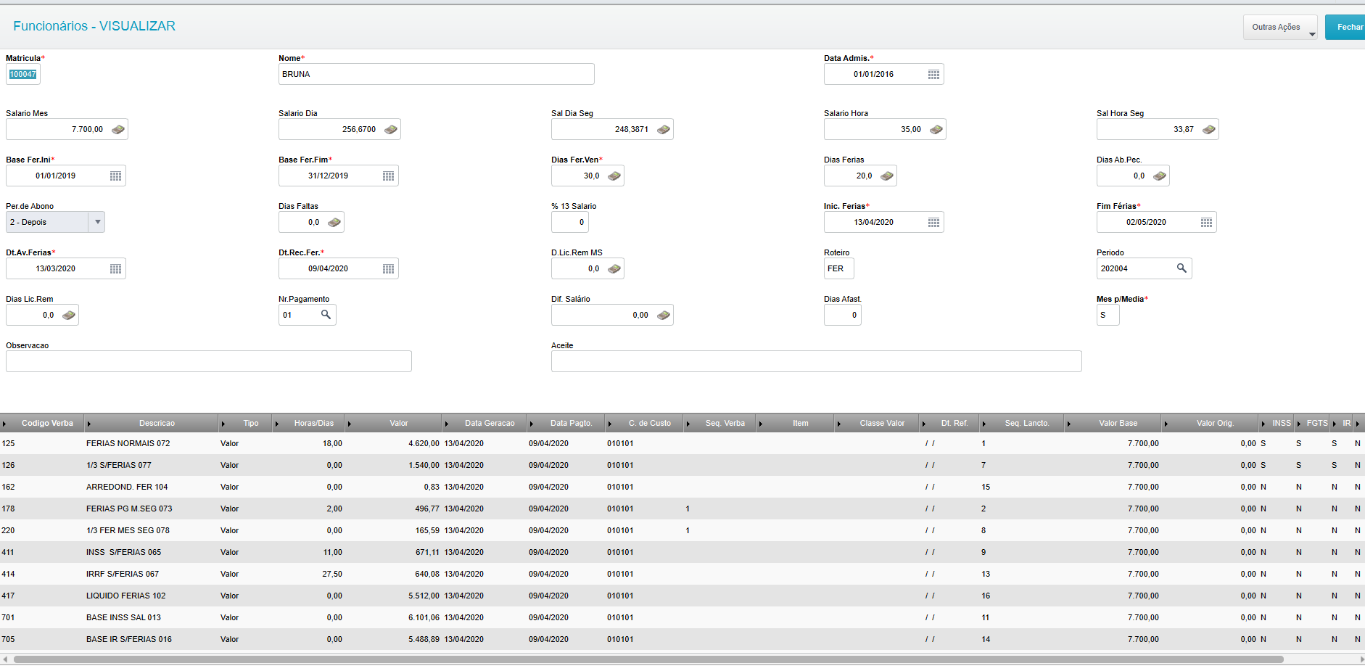Click the Fechar button
Screen dimensions: 1365x671
[x=1348, y=28]
